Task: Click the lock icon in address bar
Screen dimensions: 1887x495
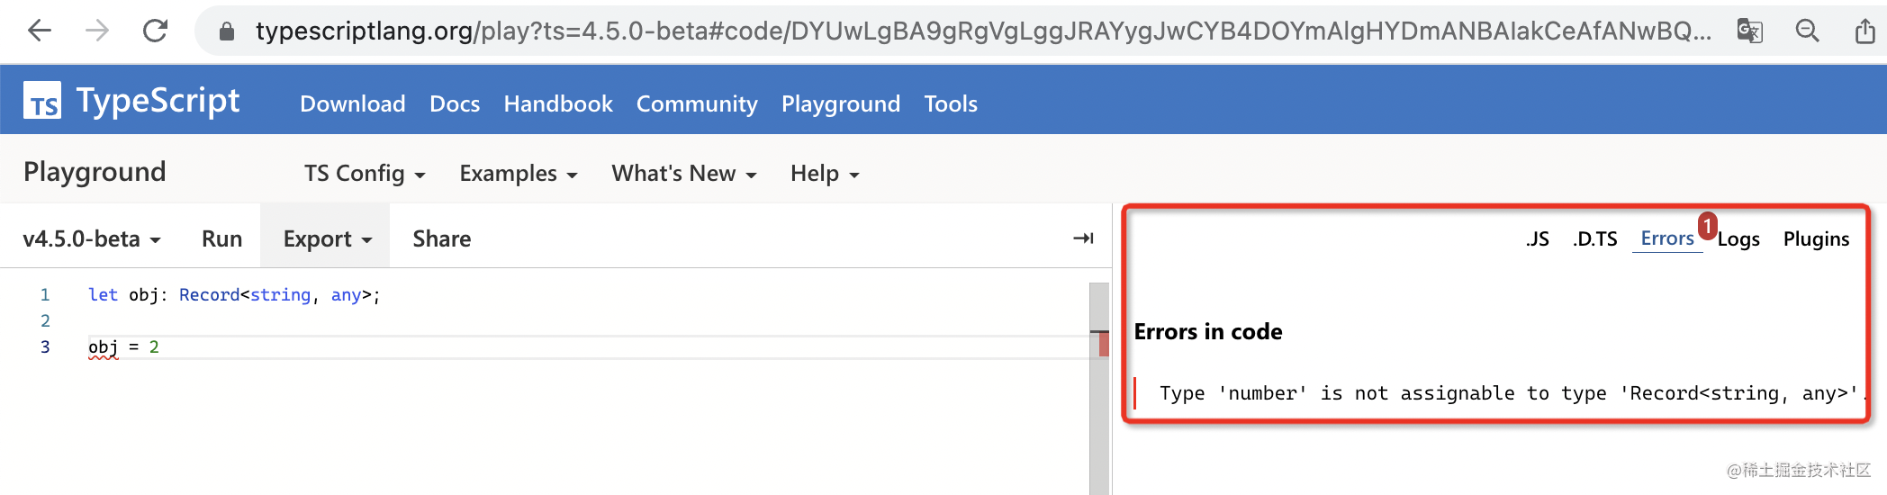Action: tap(227, 31)
